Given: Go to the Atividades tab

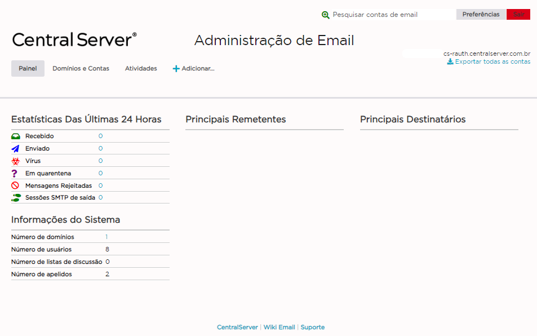Looking at the screenshot, I should pyautogui.click(x=141, y=69).
